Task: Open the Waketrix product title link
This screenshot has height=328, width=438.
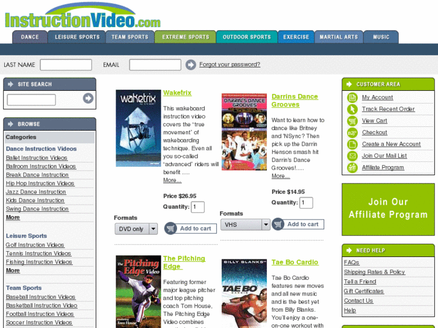Action: (x=177, y=93)
